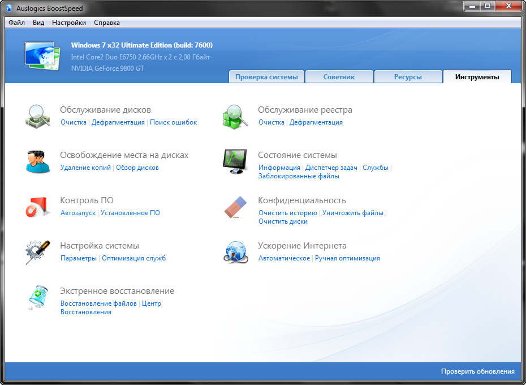This screenshot has width=526, height=385.
Task: Click the Уничтожить файлы link
Action: pyautogui.click(x=352, y=213)
